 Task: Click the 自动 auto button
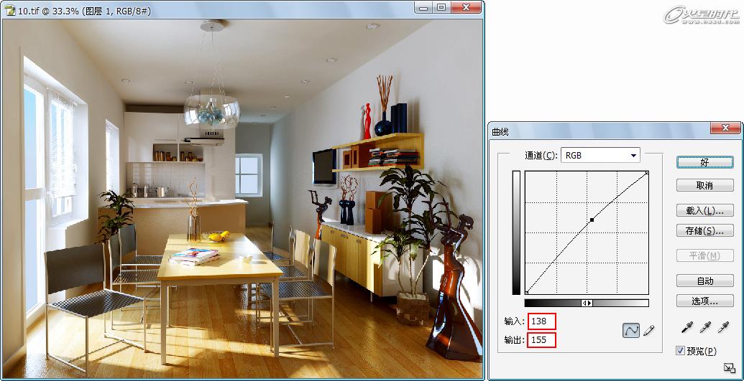704,281
